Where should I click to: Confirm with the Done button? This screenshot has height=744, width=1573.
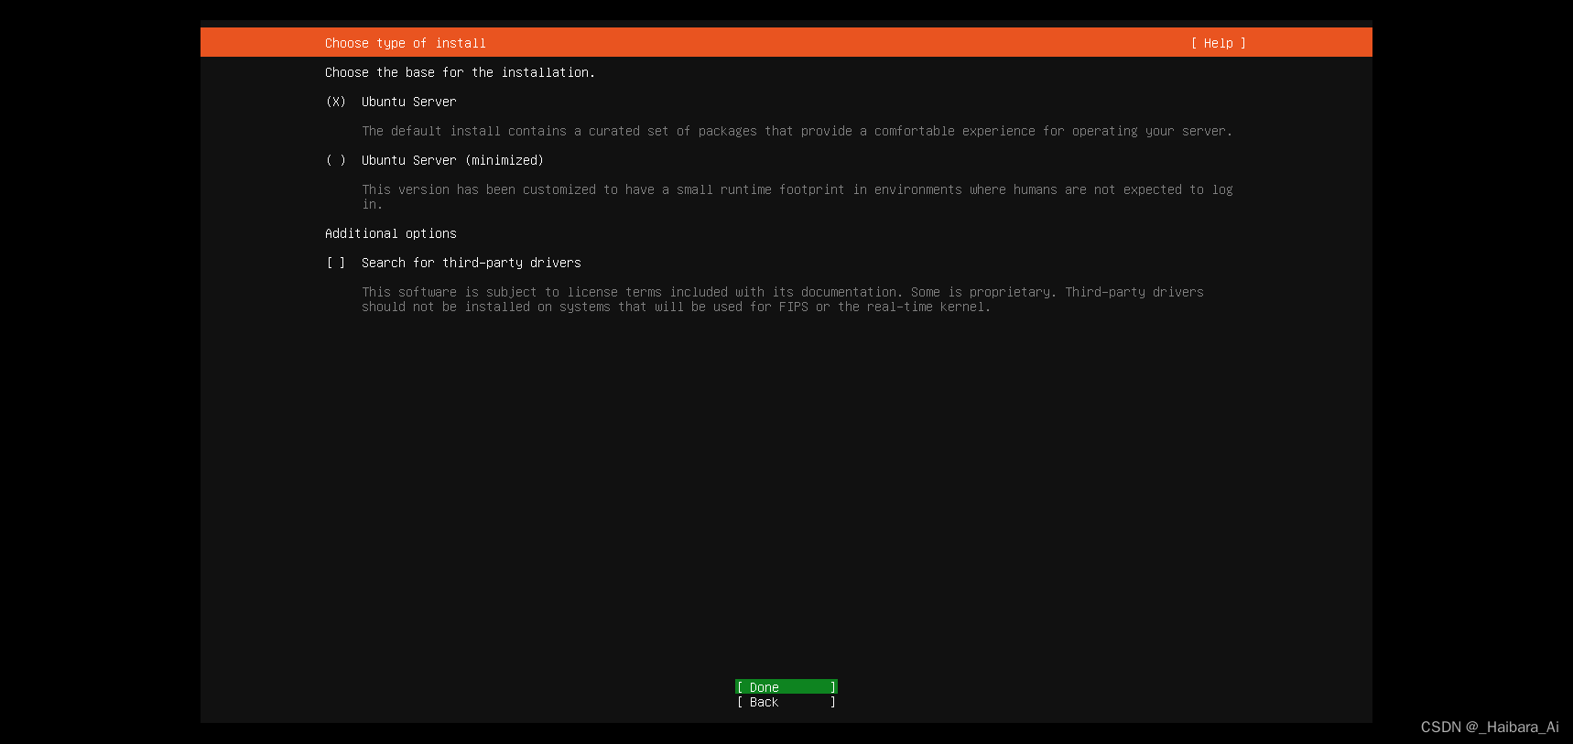(x=786, y=687)
